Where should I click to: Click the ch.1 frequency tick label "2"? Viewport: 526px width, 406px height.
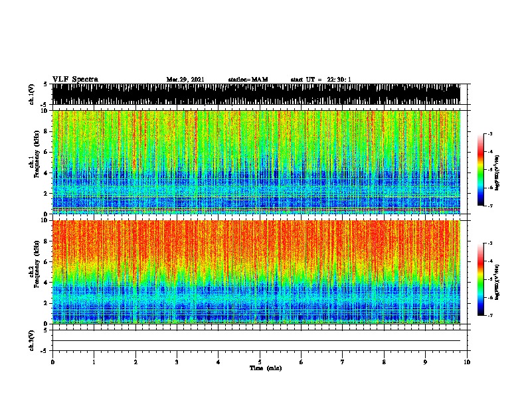pyautogui.click(x=46, y=194)
